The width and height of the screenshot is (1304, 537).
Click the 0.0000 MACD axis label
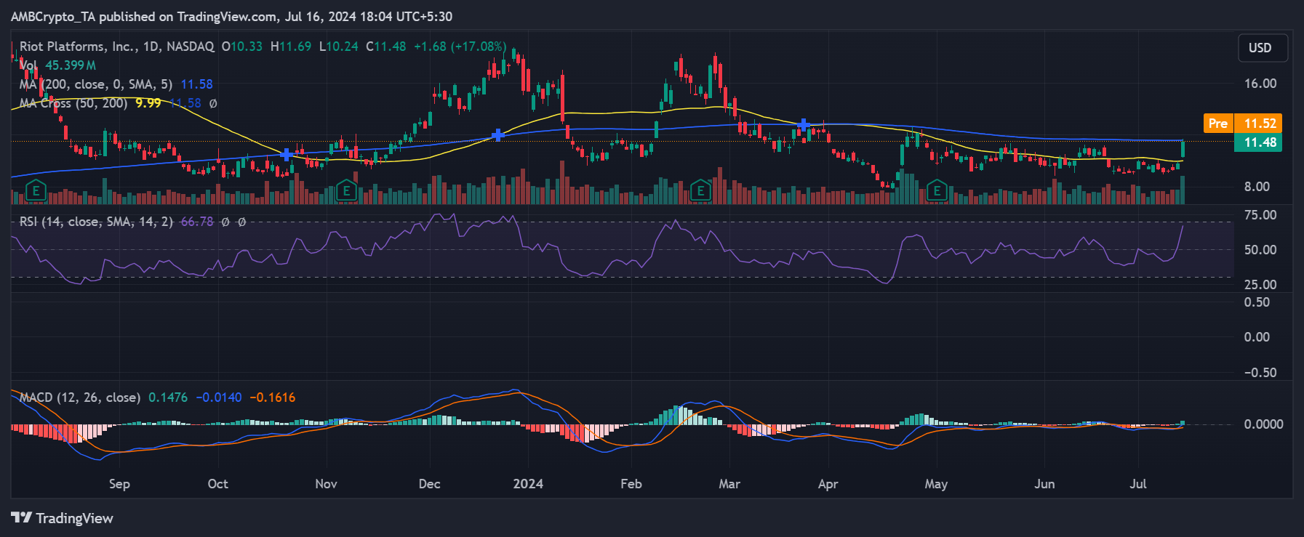pos(1263,424)
